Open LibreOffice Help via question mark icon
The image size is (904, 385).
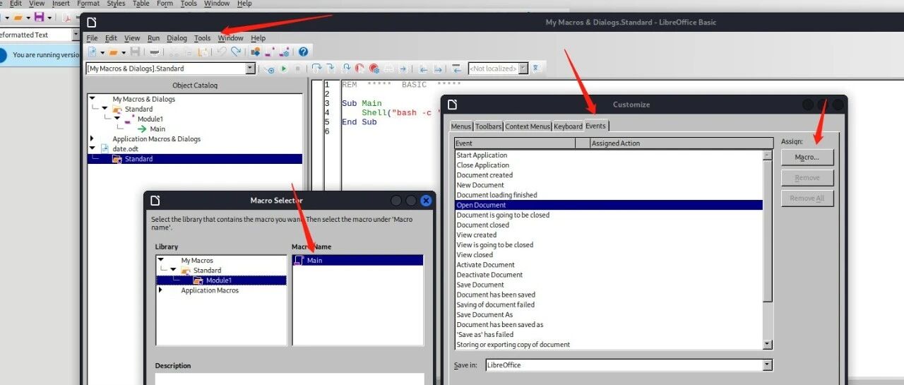coord(303,52)
